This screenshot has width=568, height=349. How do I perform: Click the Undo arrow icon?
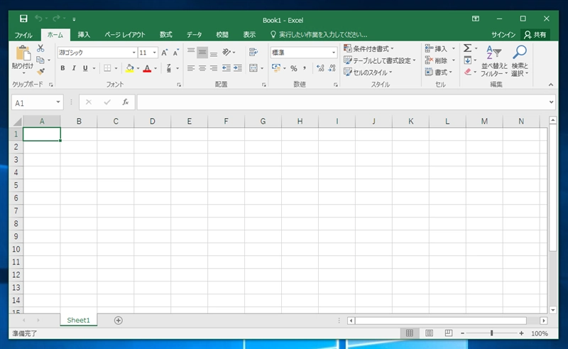click(39, 18)
